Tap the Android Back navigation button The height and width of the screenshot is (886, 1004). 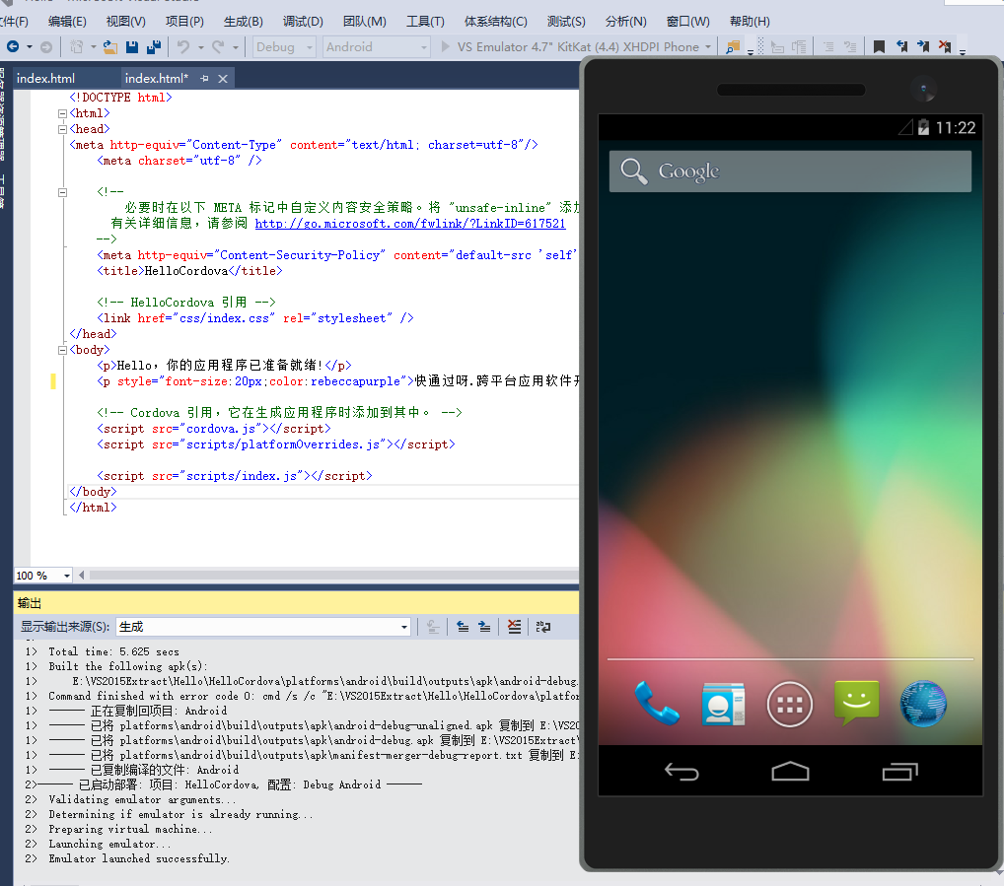(x=681, y=772)
